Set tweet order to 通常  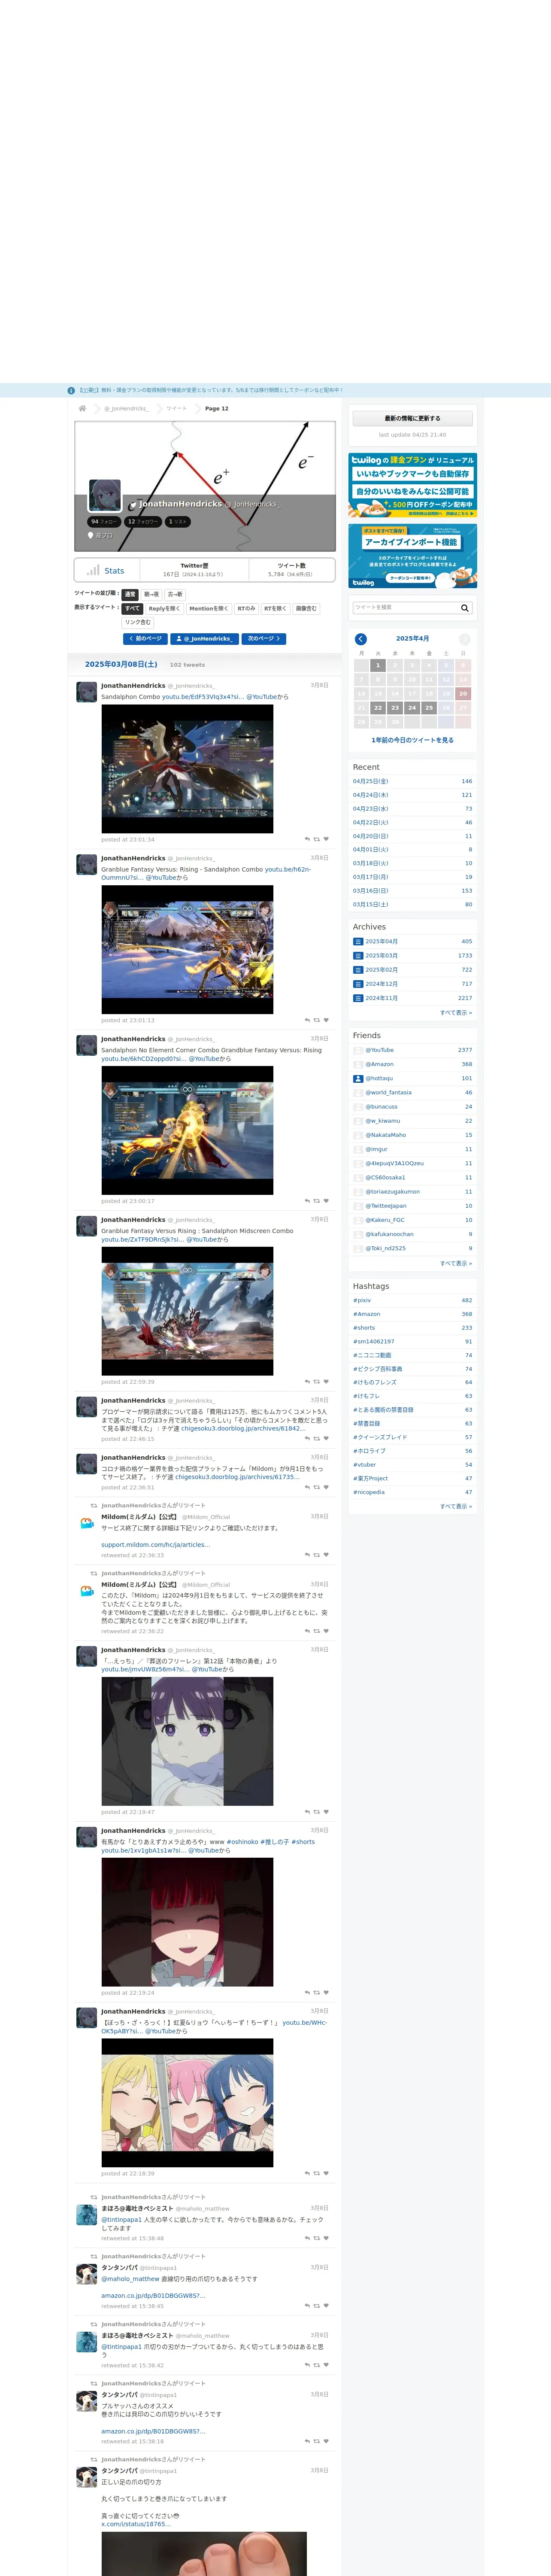(x=130, y=594)
